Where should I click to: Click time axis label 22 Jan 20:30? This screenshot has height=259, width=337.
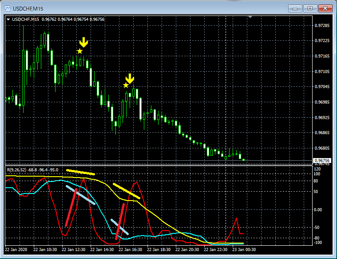pos(187,250)
